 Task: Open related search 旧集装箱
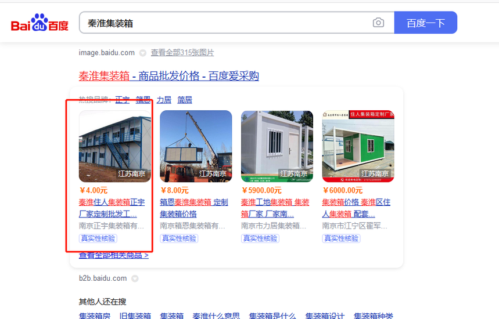tap(135, 316)
